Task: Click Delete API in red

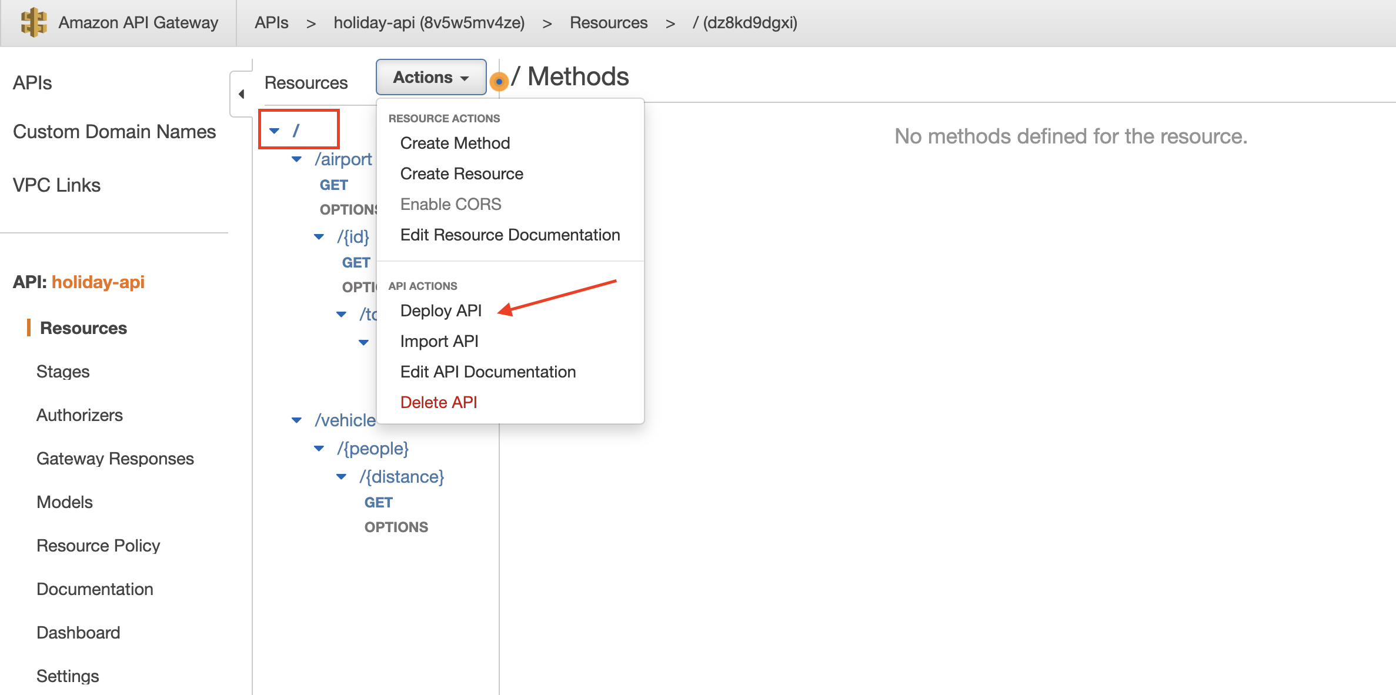Action: point(438,402)
